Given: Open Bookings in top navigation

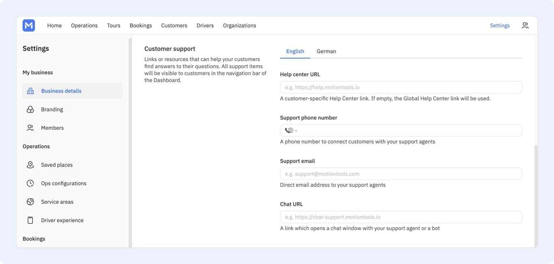Looking at the screenshot, I should click(x=141, y=26).
